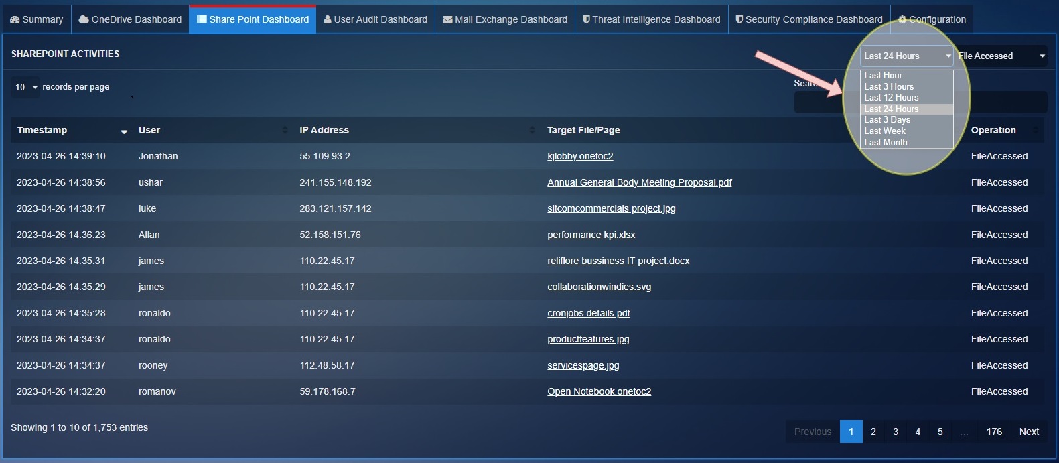This screenshot has width=1059, height=463.
Task: Jump to last page 176
Action: (994, 432)
